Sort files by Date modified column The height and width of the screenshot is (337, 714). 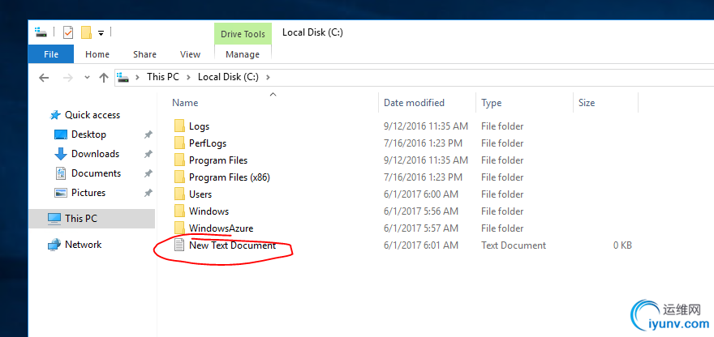tap(414, 103)
